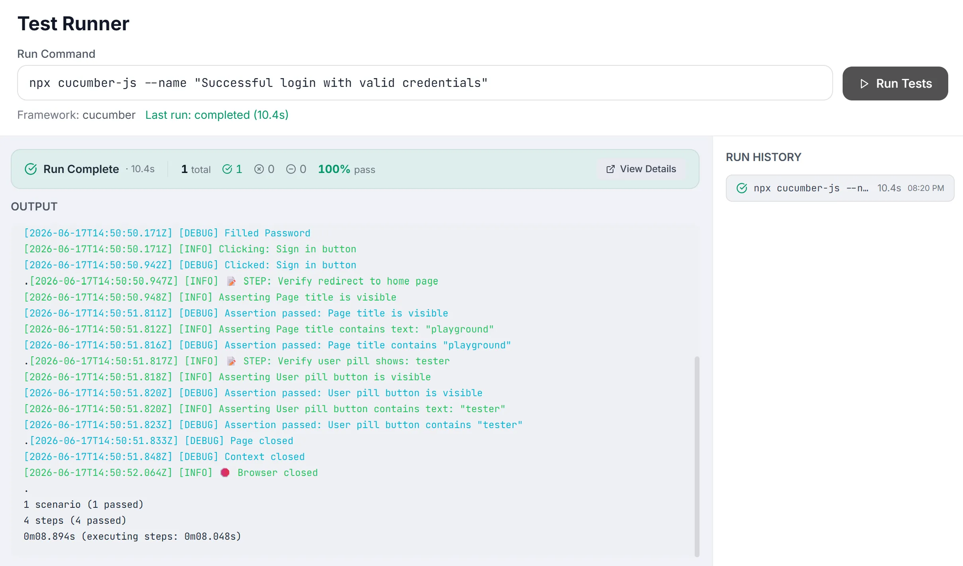
Task: Click "1 scenario (1 passed)" summary line
Action: (x=83, y=505)
